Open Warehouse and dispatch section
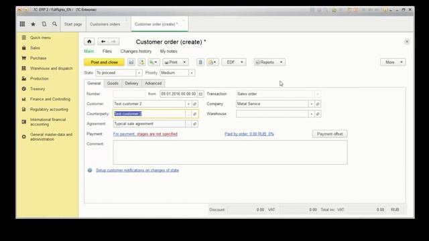Viewport: 429px width, 241px height. (x=51, y=68)
